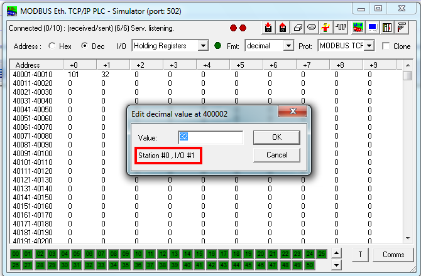
Task: Select row label 40051-40060
Action: pyautogui.click(x=33, y=119)
